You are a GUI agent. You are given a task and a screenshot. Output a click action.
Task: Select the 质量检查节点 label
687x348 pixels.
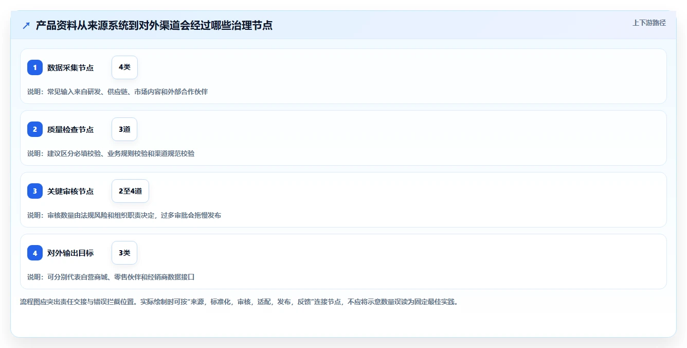click(70, 129)
